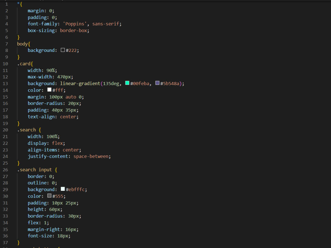331x248 pixels.
Task: Click line number 1 in gutter
Action: tap(7, 4)
